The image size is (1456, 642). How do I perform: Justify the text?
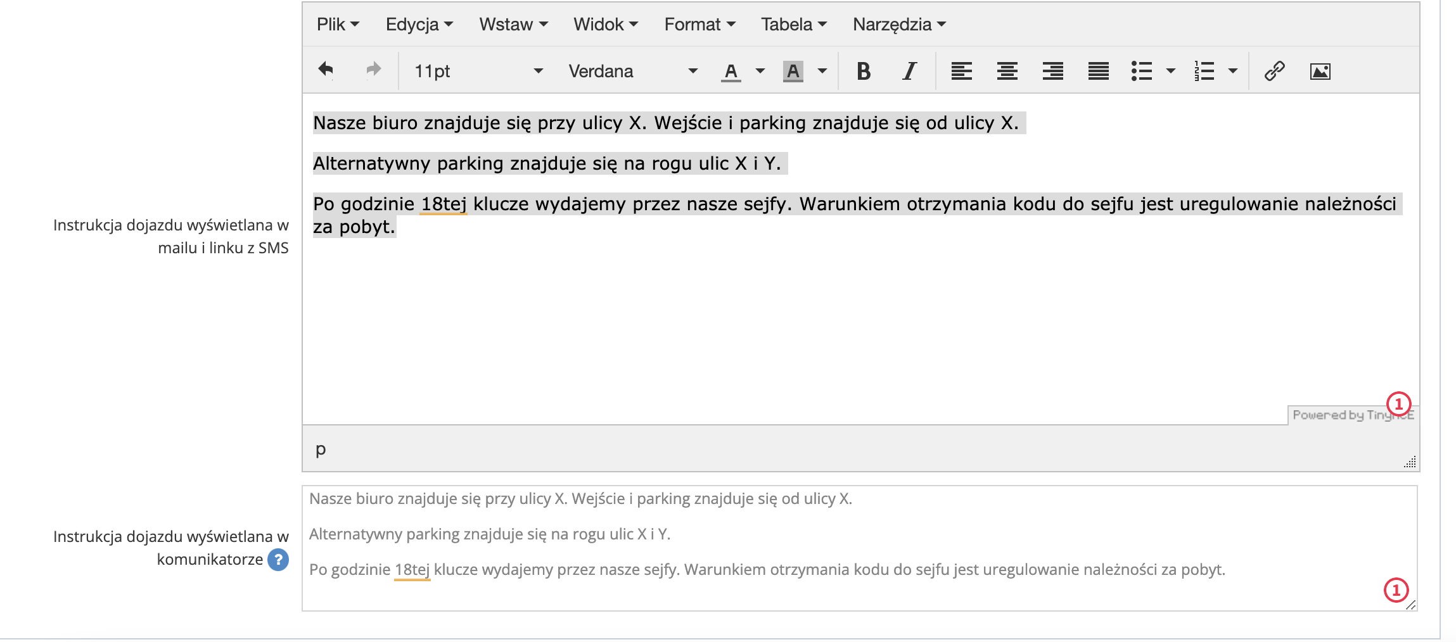[x=1098, y=71]
